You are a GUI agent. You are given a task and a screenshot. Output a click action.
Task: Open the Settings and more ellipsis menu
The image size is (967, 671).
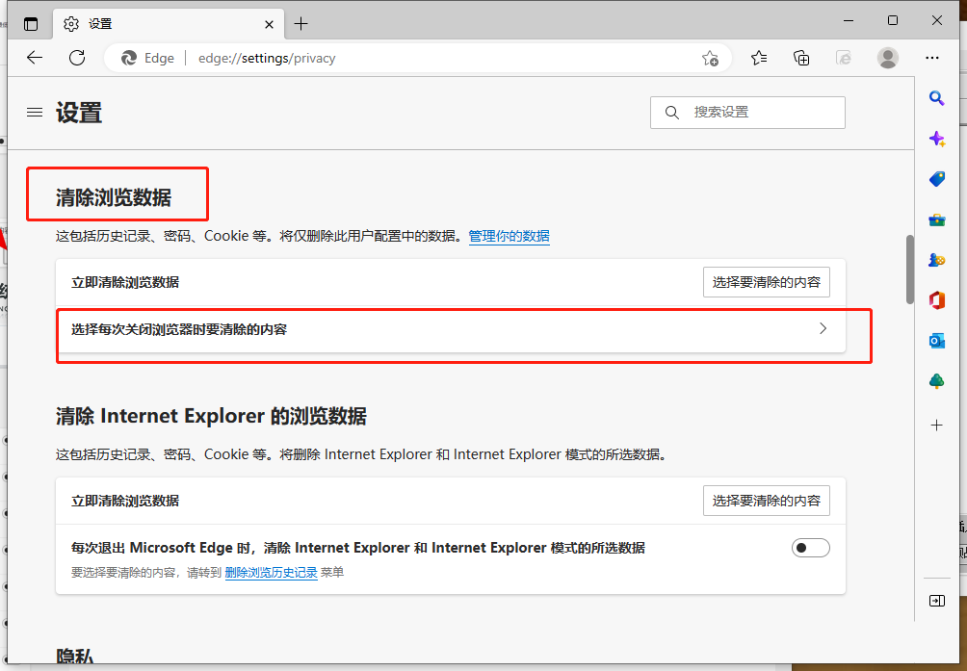[x=932, y=58]
